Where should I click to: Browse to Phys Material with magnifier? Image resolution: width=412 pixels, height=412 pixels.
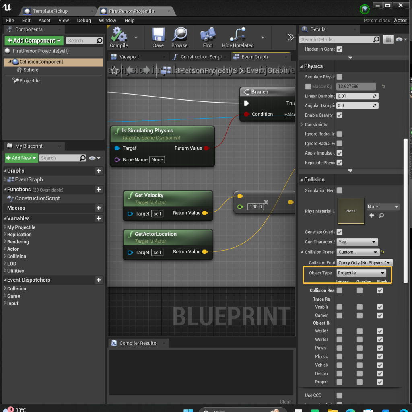(x=381, y=216)
